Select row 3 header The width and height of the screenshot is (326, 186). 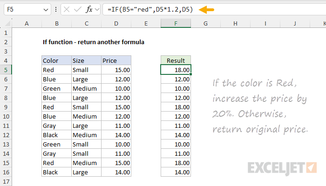(x=6, y=51)
